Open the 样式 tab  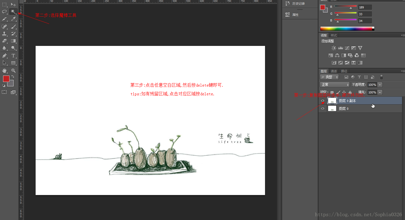[334, 35]
